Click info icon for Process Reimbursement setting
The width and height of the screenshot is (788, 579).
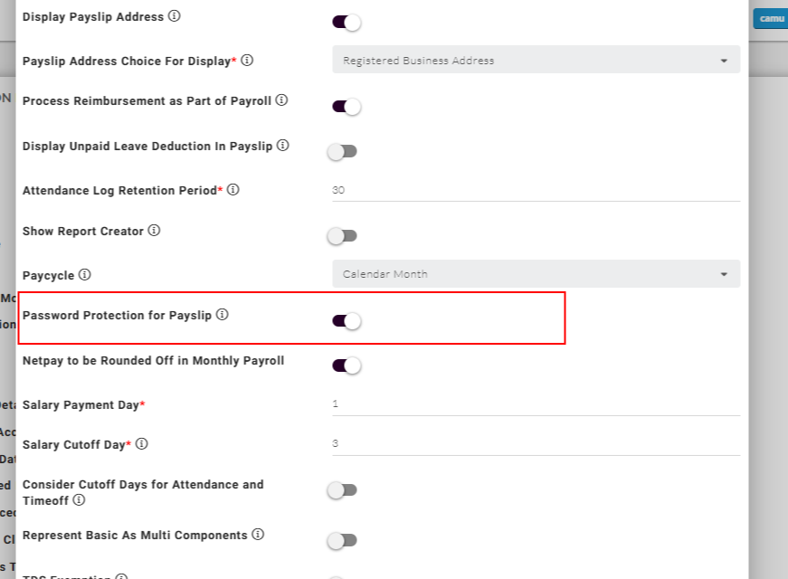click(x=281, y=100)
